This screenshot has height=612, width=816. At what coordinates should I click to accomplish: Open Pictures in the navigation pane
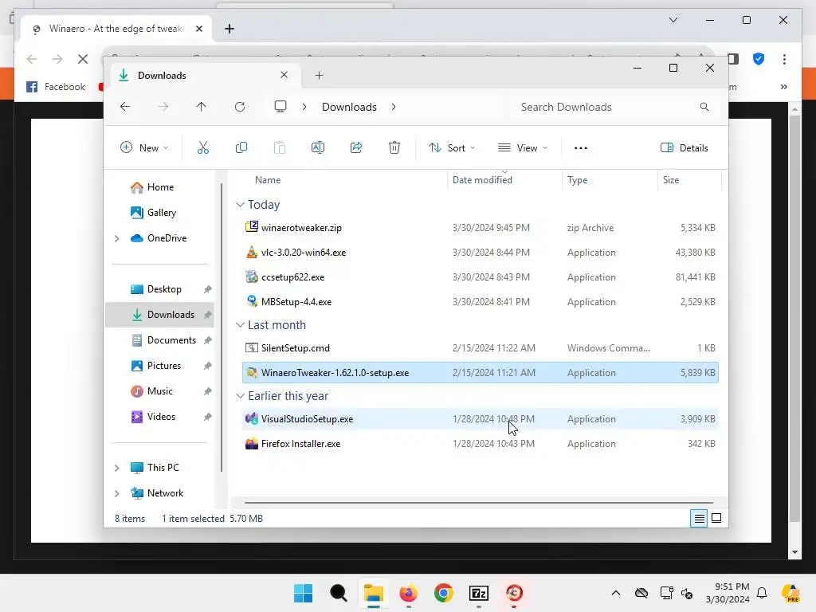coord(159,366)
